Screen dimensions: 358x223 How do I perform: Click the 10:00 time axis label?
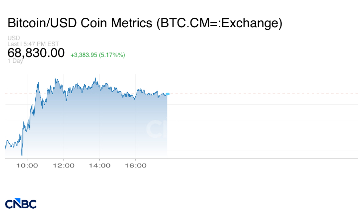tap(27, 166)
